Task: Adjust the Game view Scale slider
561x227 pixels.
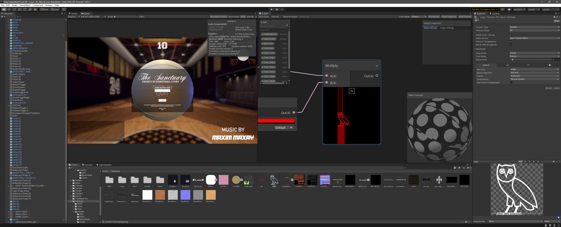Action: [127, 16]
